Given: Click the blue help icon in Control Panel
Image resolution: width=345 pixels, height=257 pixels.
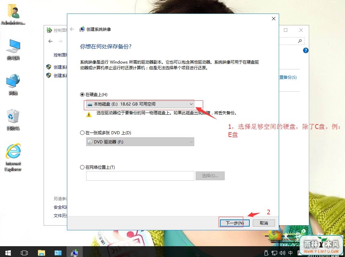Looking at the screenshot, I should coord(305,50).
